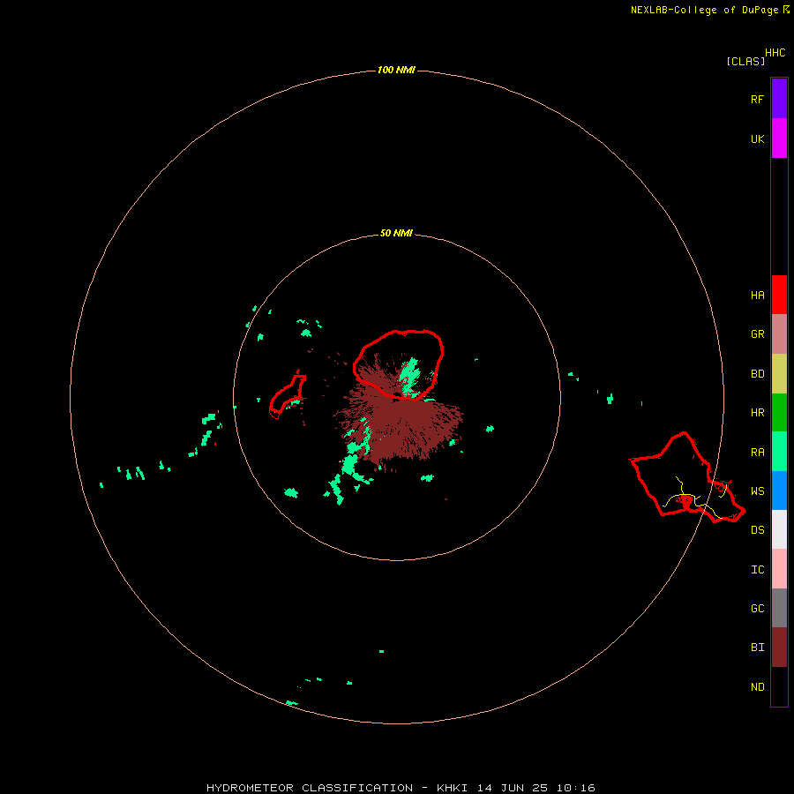Click the RA legend label
Screen dimensions: 794x794
[x=757, y=452]
